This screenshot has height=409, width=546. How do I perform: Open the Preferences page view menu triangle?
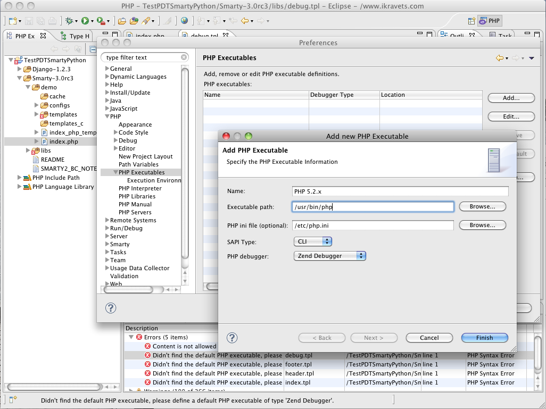[532, 58]
